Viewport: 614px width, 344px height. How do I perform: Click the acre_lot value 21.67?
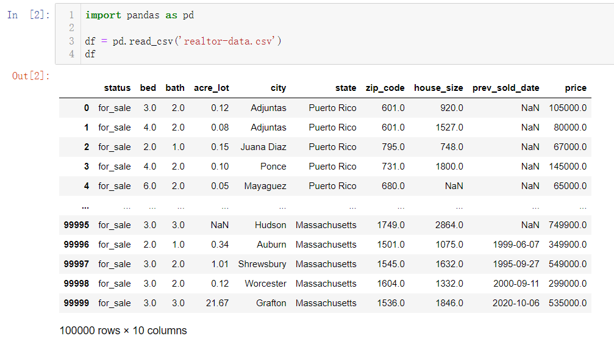pyautogui.click(x=217, y=303)
